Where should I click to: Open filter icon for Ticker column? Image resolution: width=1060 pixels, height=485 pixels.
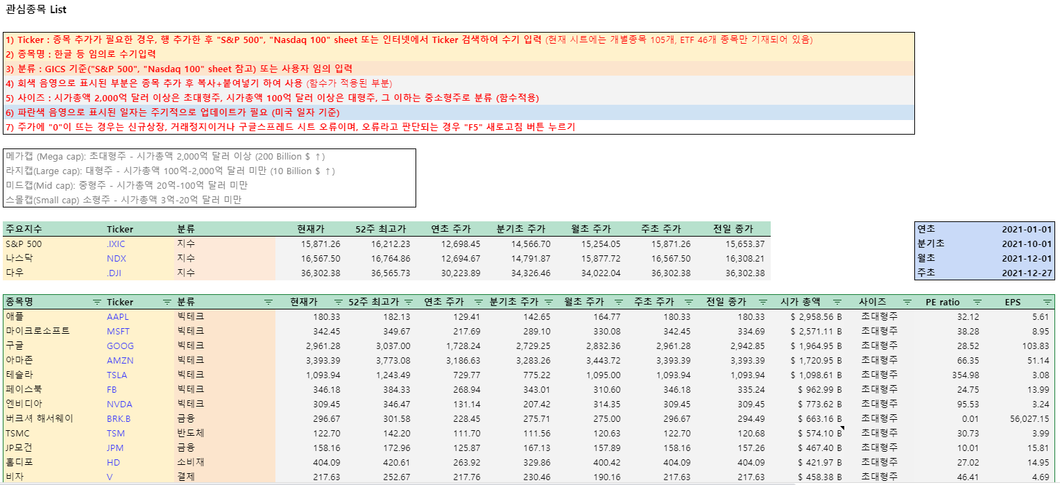pos(166,302)
